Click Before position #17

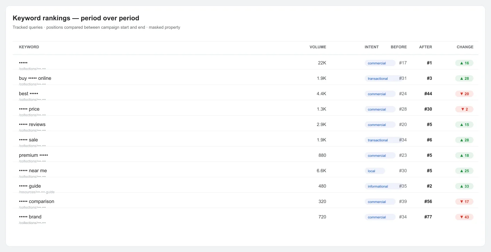point(403,63)
